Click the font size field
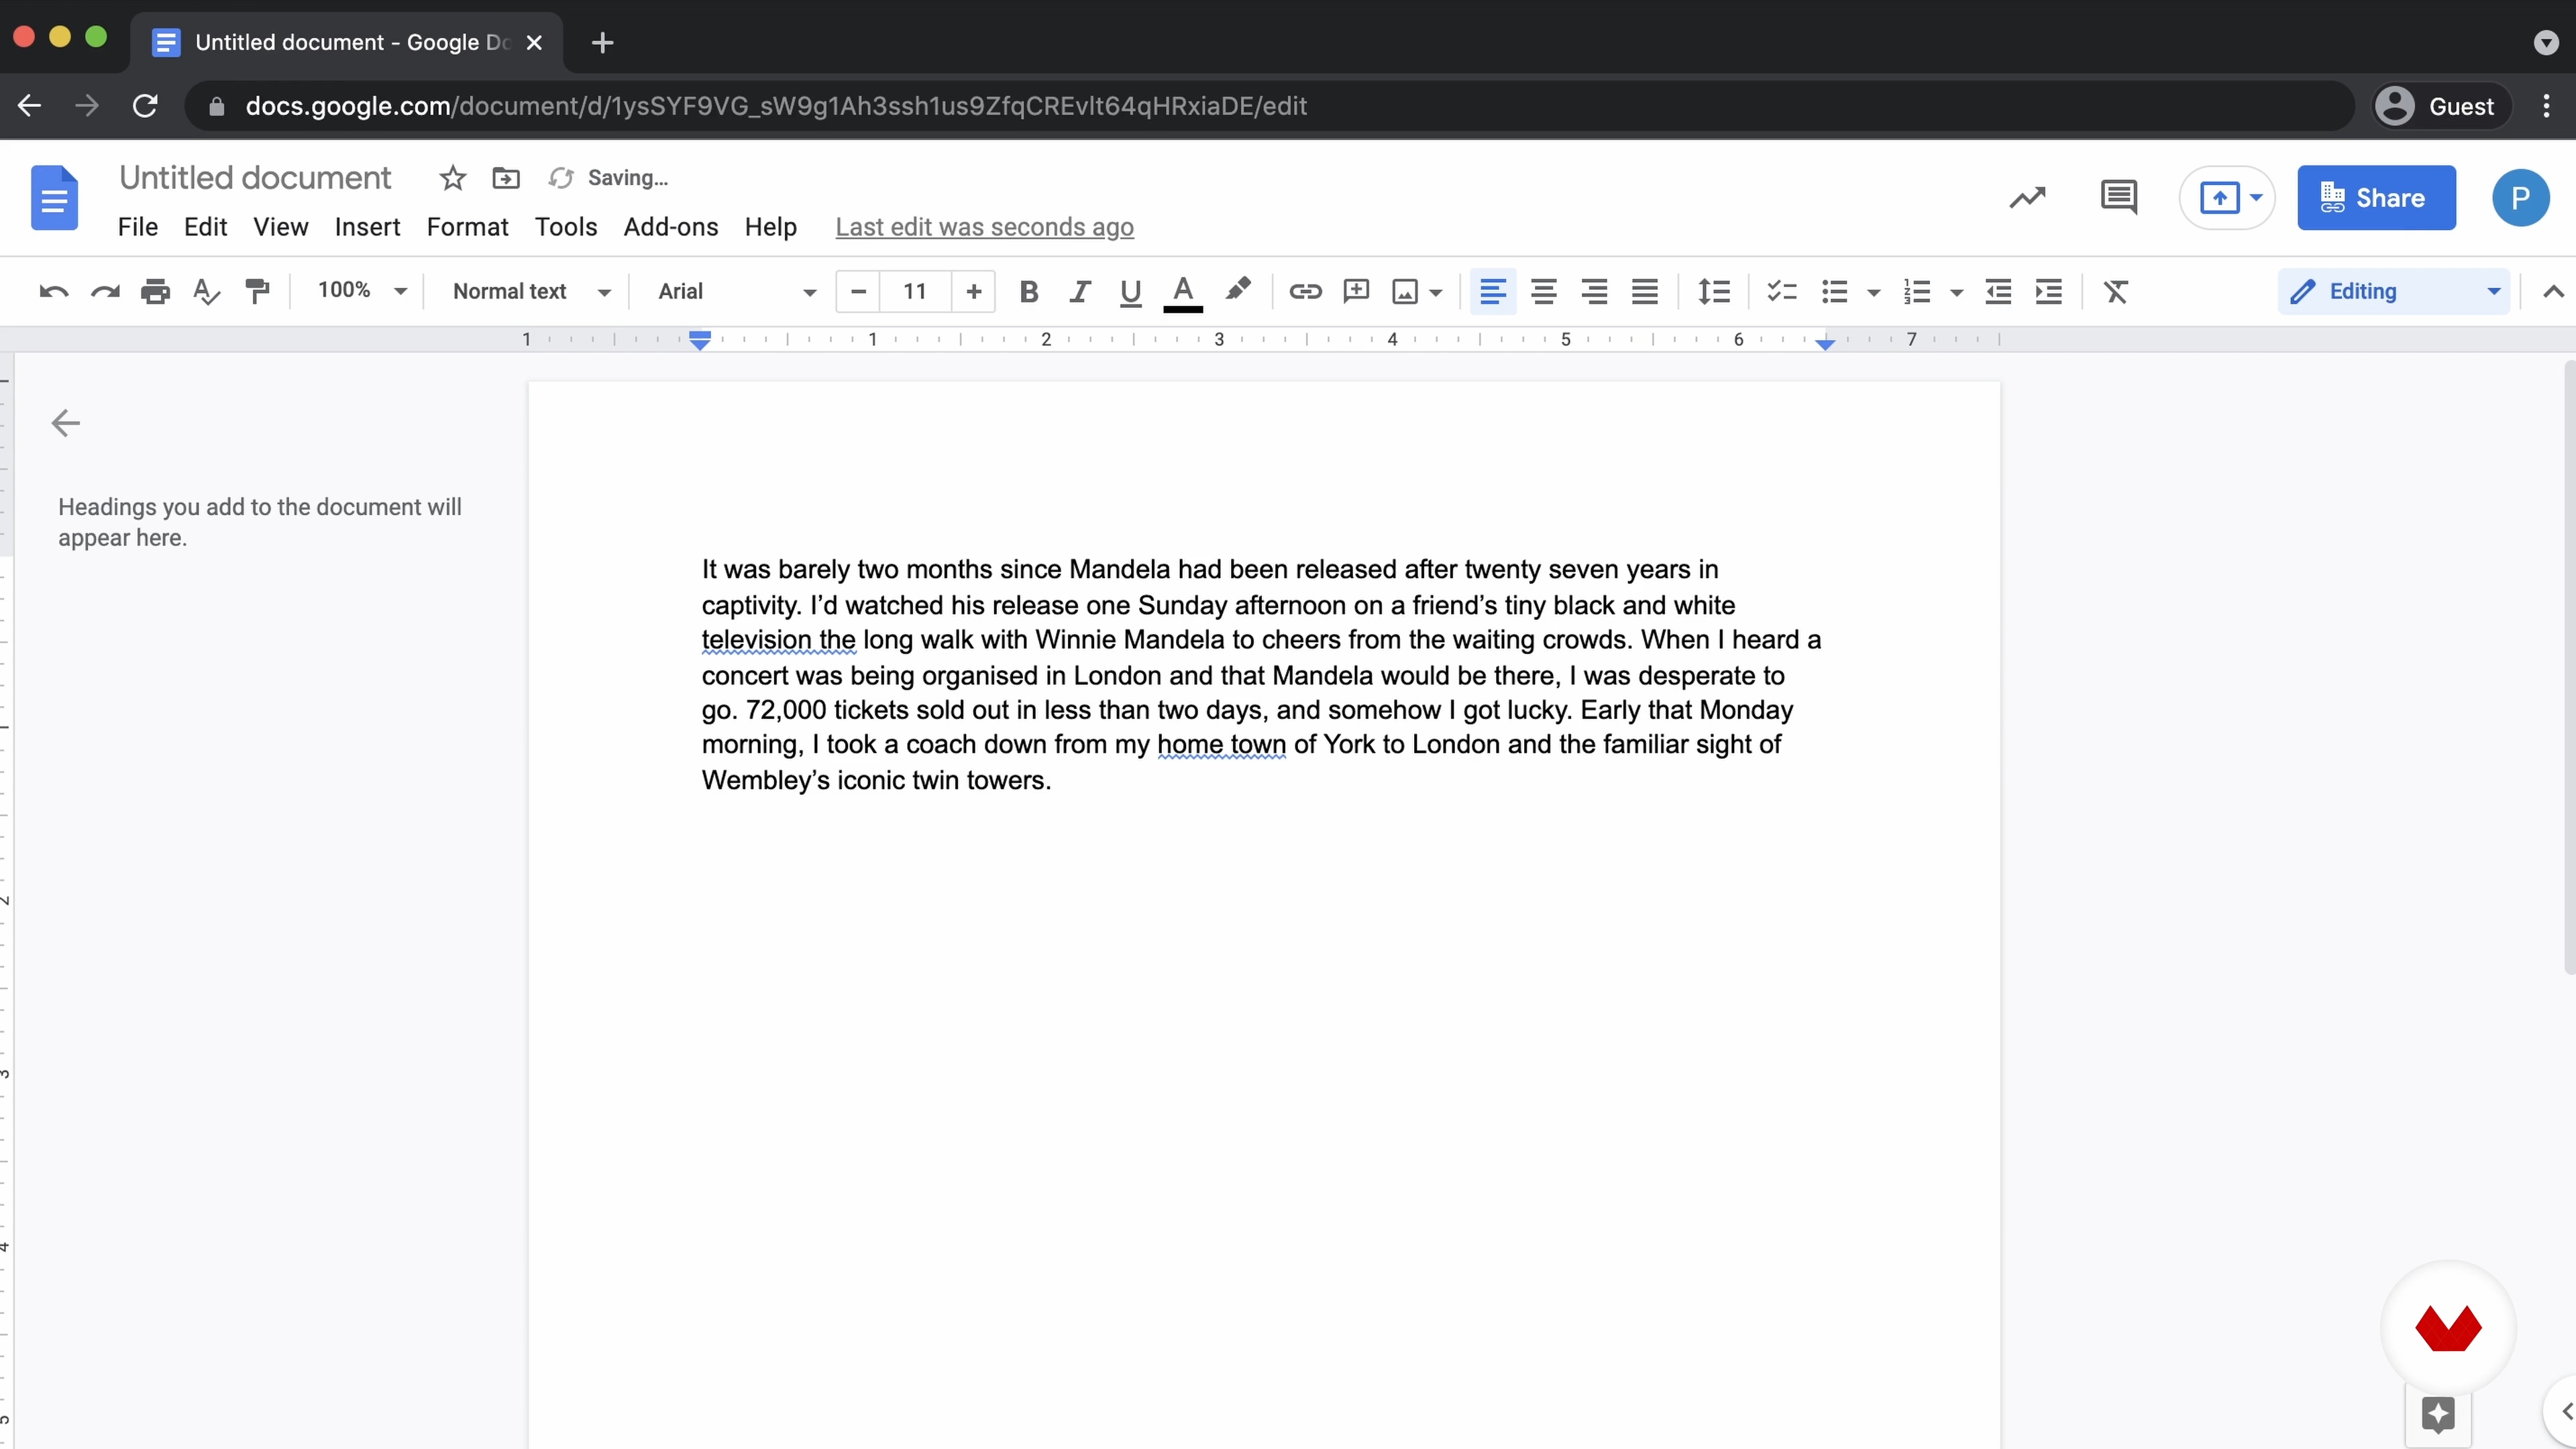2576x1449 pixels. coord(914,291)
